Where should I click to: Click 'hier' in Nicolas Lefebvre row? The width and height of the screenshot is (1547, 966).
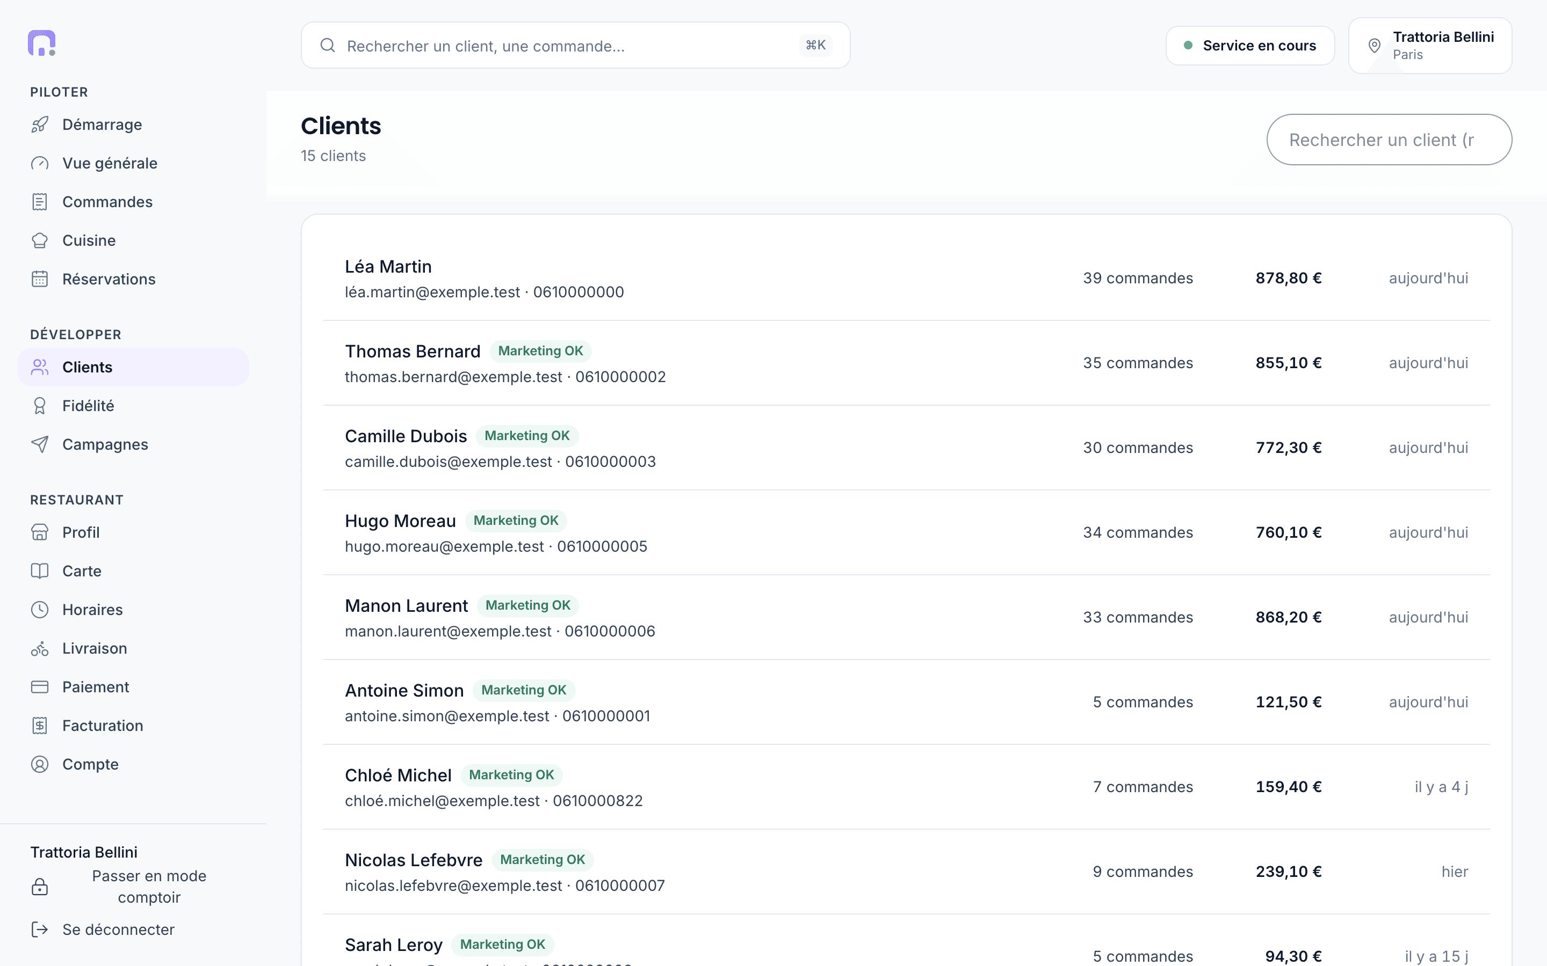1454,872
